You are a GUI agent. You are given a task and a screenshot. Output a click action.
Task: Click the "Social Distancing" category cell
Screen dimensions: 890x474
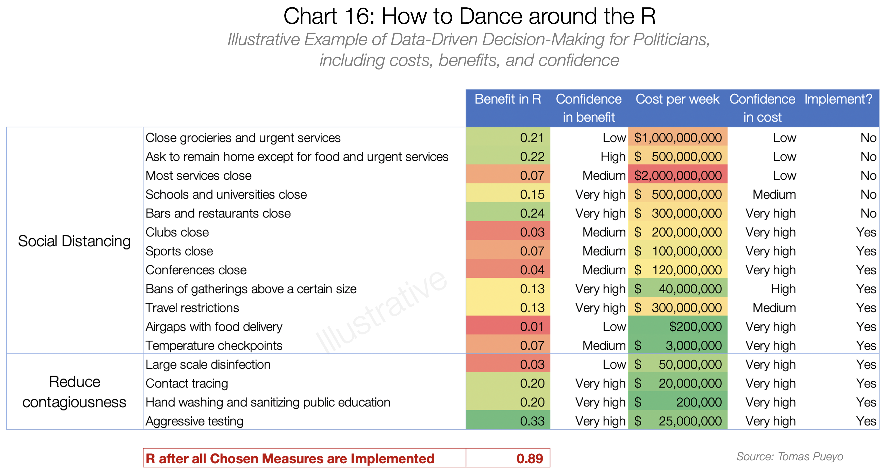click(x=74, y=241)
